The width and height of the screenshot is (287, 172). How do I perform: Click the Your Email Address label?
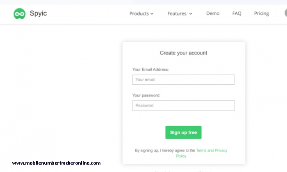(x=150, y=70)
